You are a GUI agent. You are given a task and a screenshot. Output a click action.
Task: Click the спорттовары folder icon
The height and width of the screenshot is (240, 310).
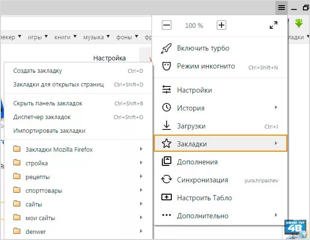pos(17,190)
